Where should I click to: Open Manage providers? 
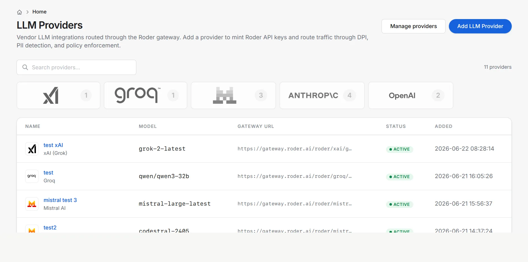coord(413,26)
